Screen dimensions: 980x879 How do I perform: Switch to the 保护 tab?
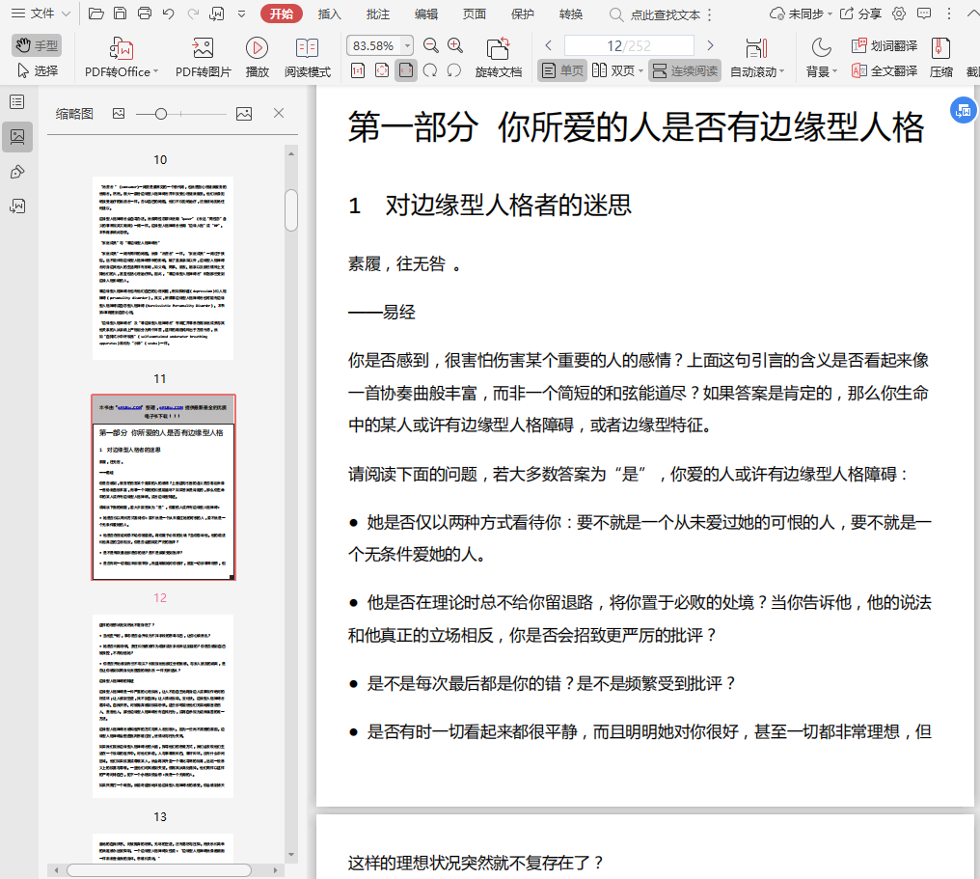[522, 14]
